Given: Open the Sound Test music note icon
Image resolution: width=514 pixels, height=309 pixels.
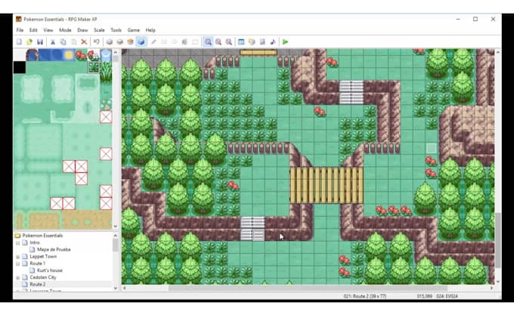Looking at the screenshot, I should tap(273, 42).
